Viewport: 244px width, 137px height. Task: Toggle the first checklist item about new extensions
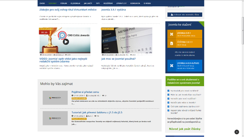(168, 91)
